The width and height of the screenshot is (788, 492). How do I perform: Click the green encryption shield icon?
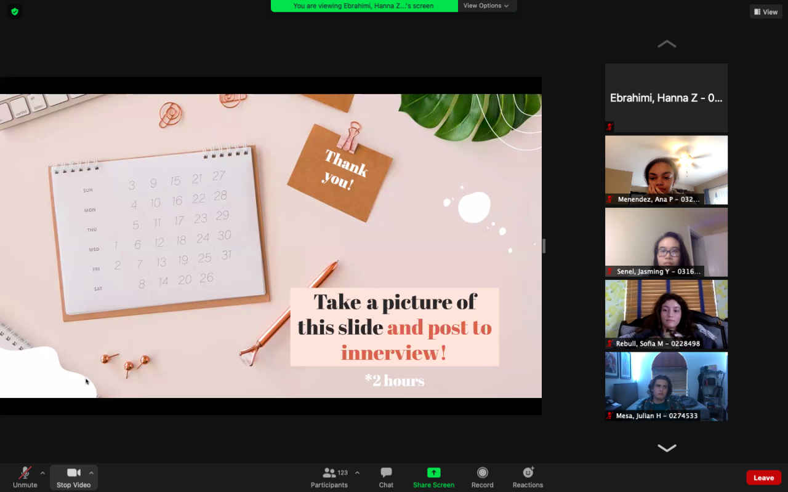pos(15,11)
